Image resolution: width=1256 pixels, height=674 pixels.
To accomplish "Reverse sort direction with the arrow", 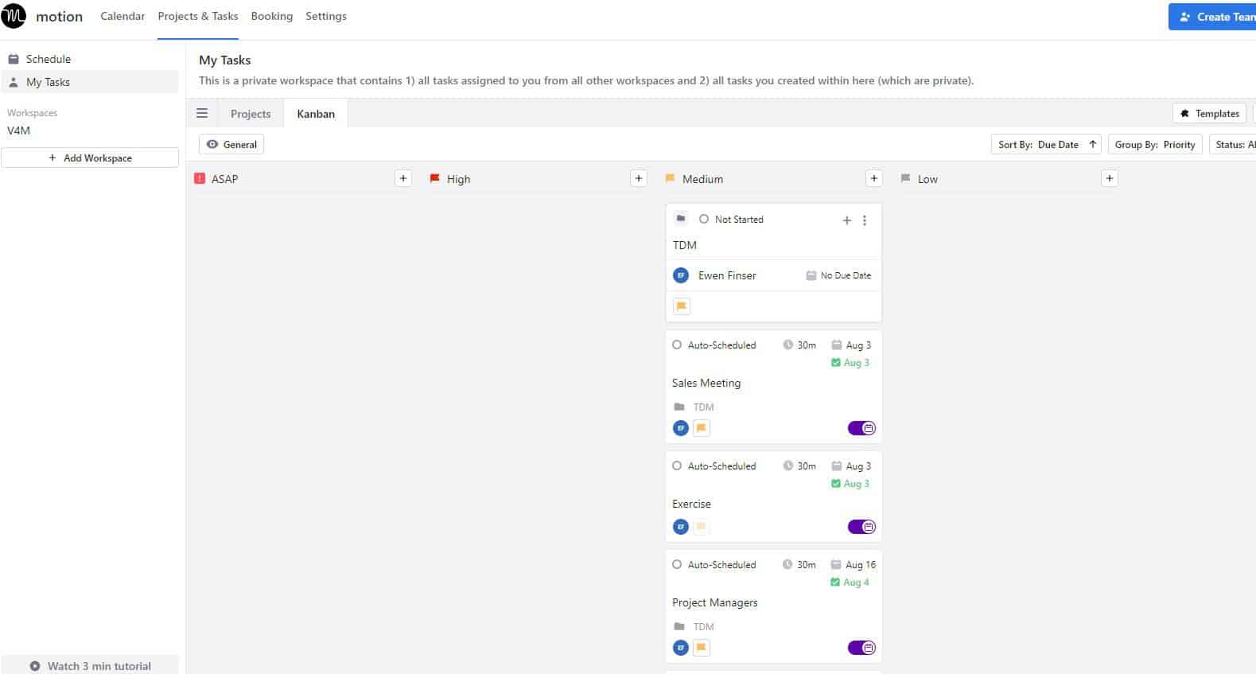I will [1093, 144].
